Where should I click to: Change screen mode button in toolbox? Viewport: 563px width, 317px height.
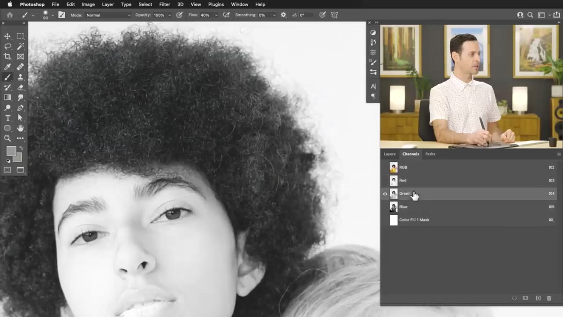point(20,170)
